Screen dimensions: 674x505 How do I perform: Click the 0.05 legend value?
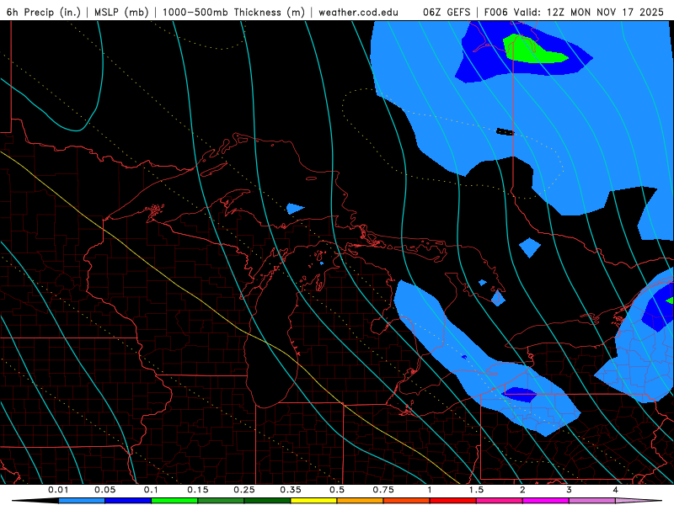tap(104, 490)
